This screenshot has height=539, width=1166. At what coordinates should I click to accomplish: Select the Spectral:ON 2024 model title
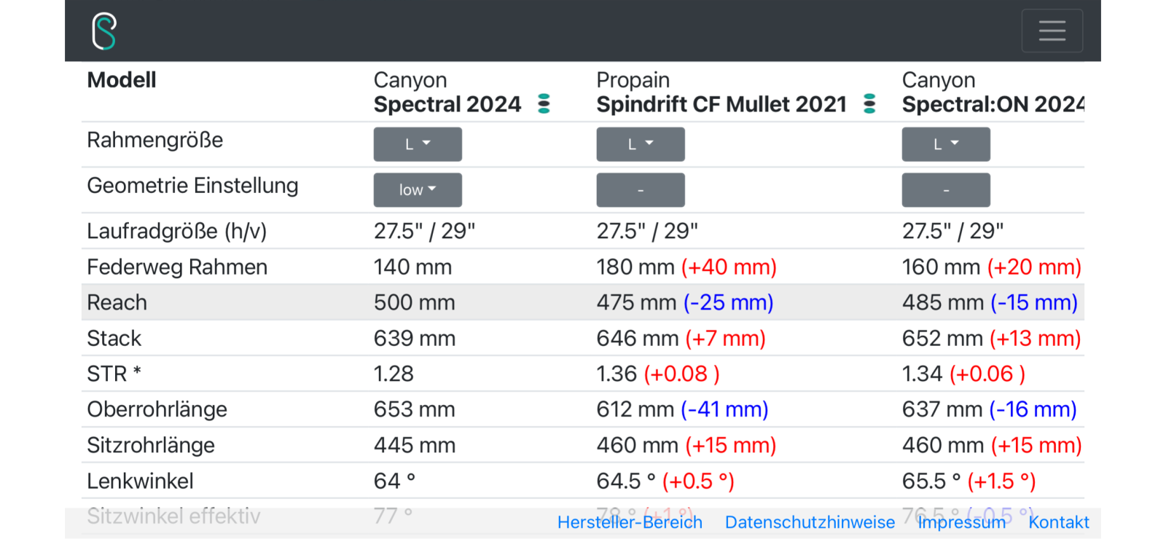pos(993,104)
